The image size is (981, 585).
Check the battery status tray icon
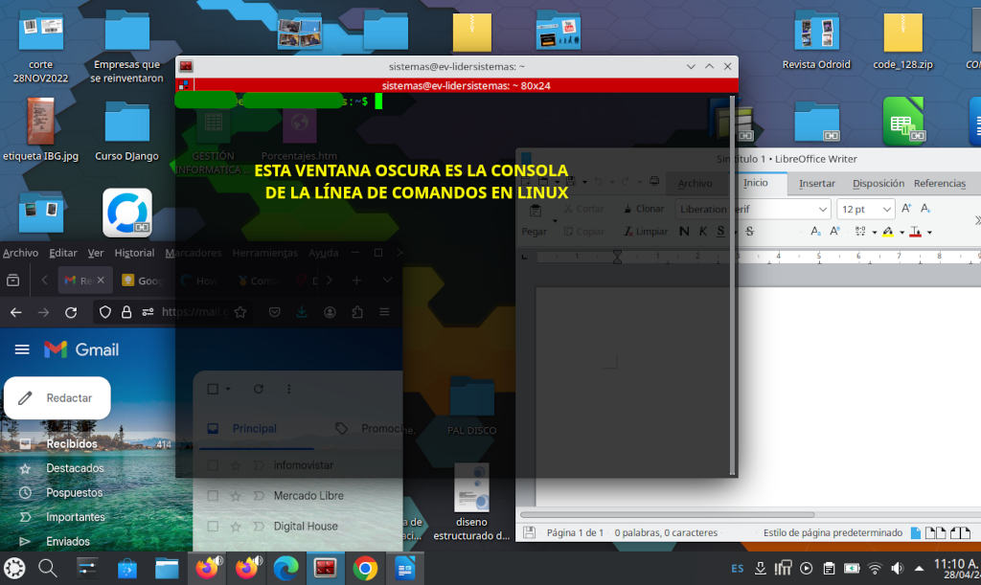(x=852, y=568)
